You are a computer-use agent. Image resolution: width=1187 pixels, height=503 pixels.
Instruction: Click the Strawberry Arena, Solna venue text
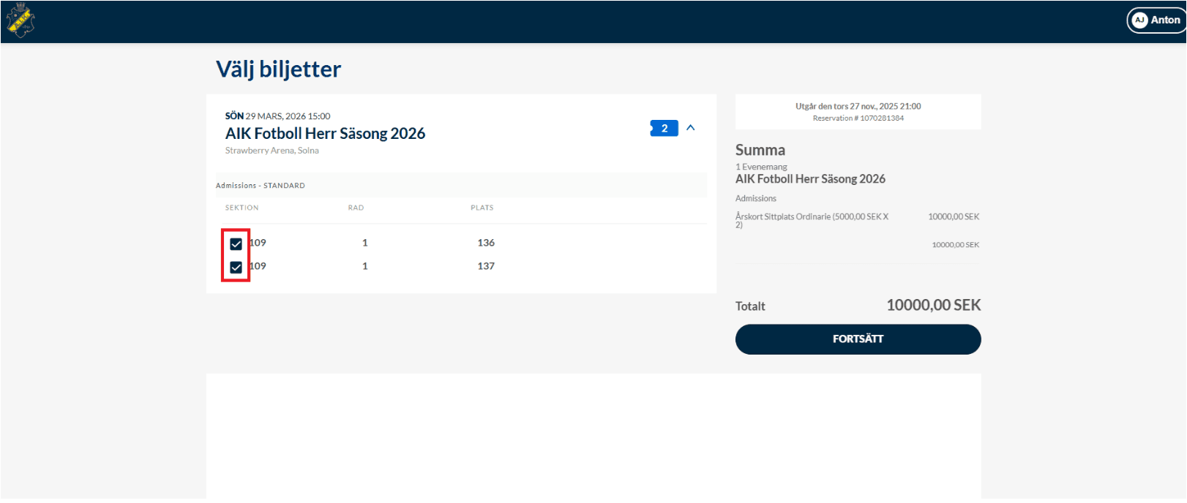coord(272,151)
